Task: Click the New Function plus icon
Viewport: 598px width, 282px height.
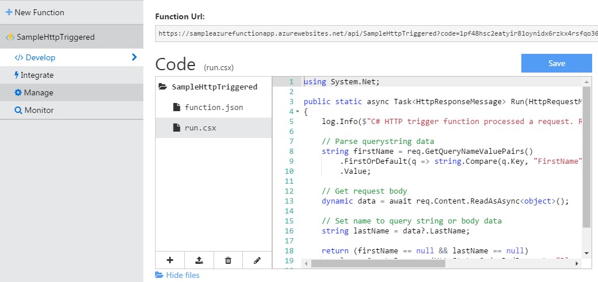Action: tap(9, 12)
